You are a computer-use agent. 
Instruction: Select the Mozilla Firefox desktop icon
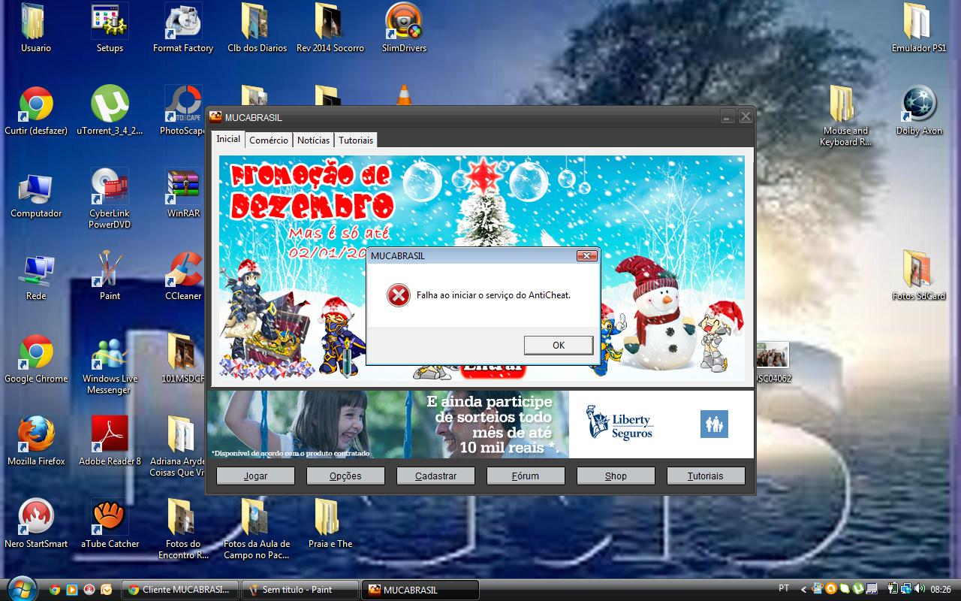[36, 437]
